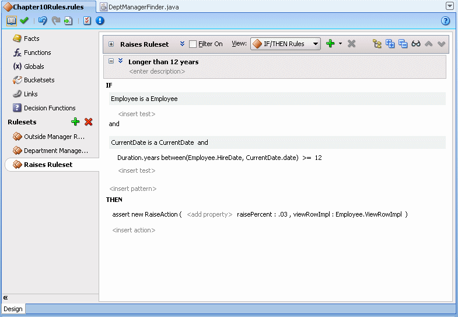Open the IF/THEN Rules view dropdown
The width and height of the screenshot is (458, 317).
point(285,44)
